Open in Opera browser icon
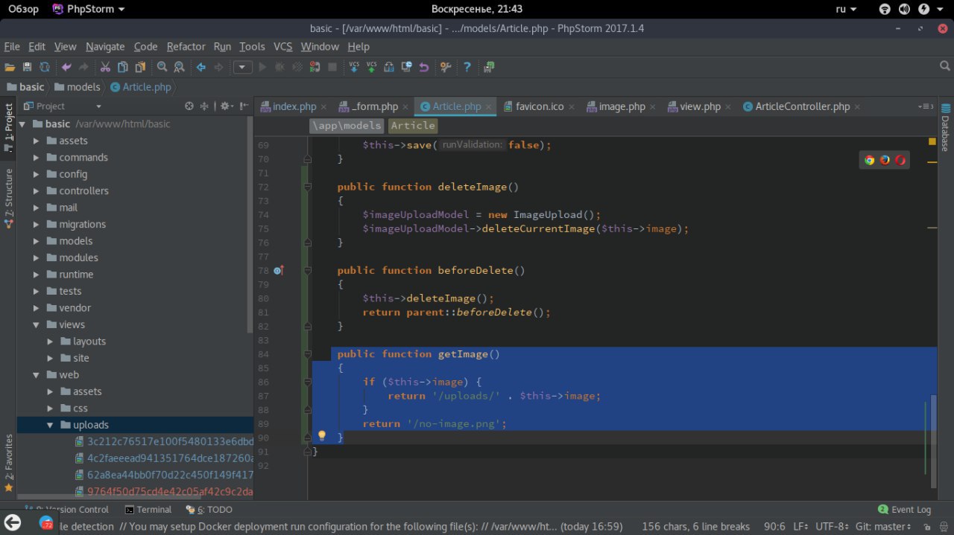The width and height of the screenshot is (954, 535). pyautogui.click(x=900, y=160)
